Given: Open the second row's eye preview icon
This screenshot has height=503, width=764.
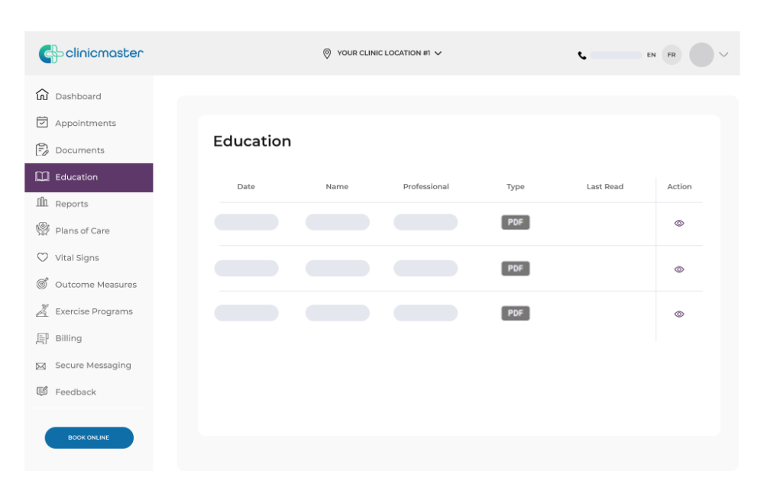Looking at the screenshot, I should pos(679,269).
